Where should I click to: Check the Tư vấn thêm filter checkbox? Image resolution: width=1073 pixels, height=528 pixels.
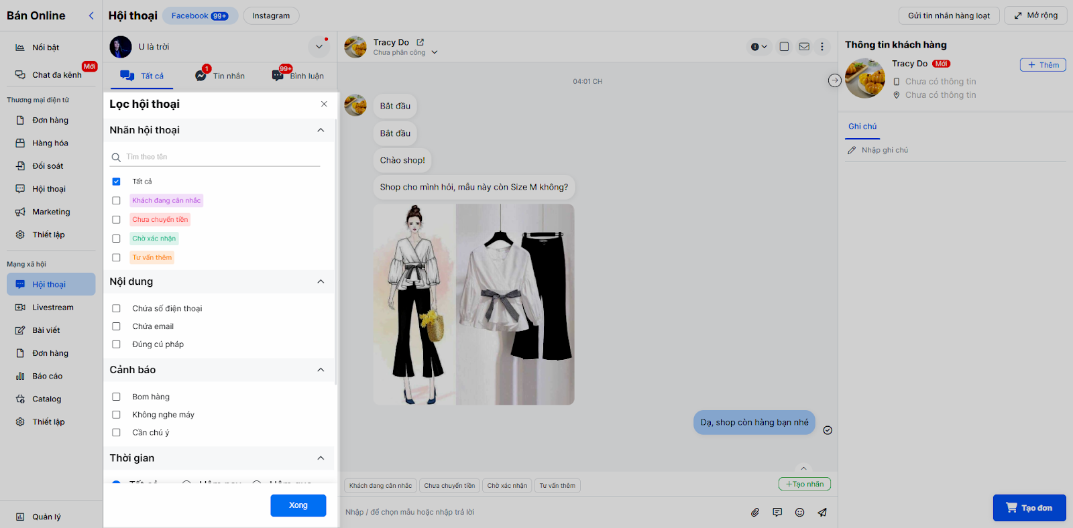(x=116, y=257)
